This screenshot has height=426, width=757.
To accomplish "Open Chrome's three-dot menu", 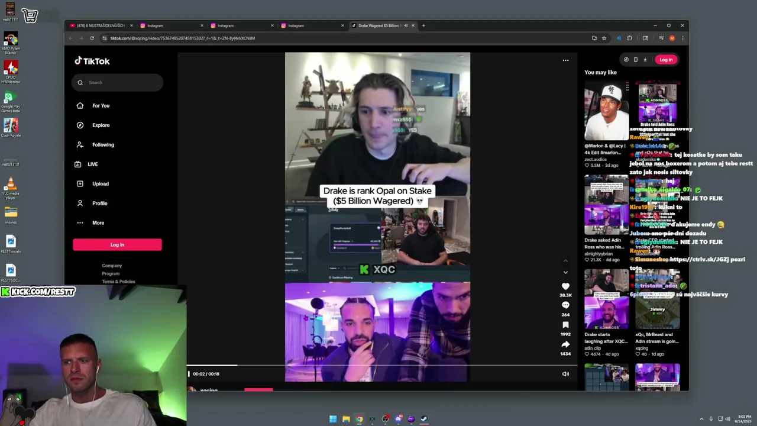I will click(x=682, y=38).
